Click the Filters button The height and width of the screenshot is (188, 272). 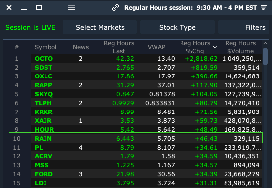(243, 27)
